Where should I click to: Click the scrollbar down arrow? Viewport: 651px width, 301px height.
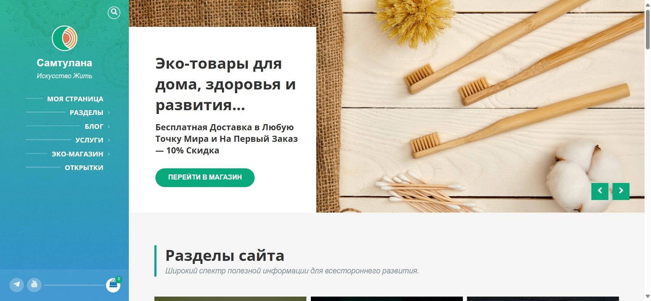coord(648,297)
